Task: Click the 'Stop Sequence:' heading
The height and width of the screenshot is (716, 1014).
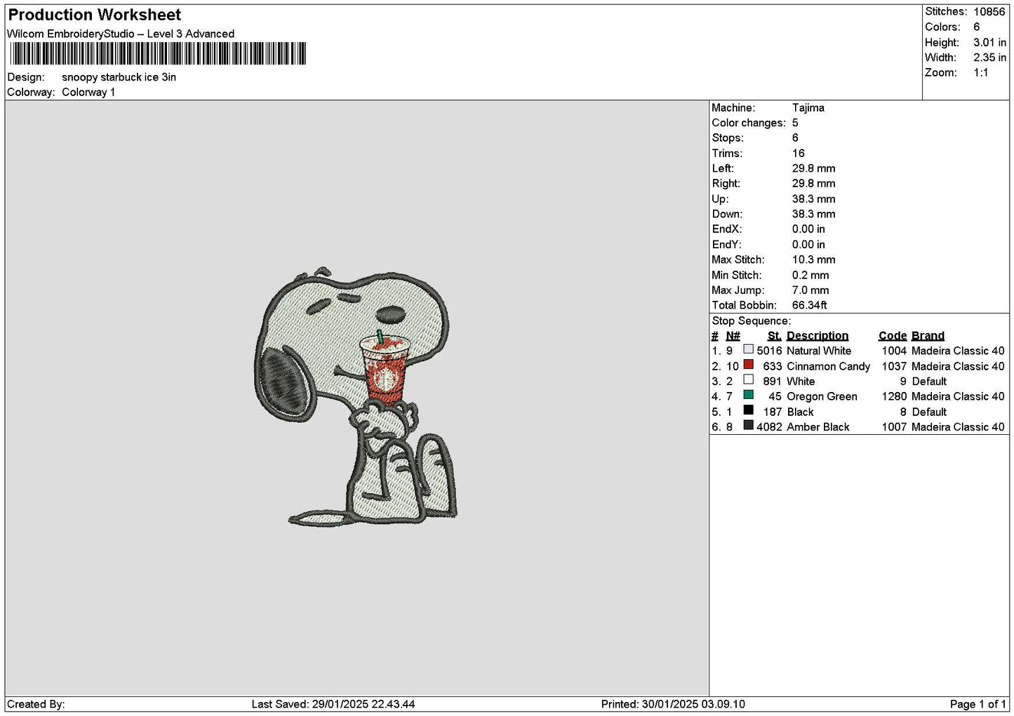Action: (x=751, y=321)
